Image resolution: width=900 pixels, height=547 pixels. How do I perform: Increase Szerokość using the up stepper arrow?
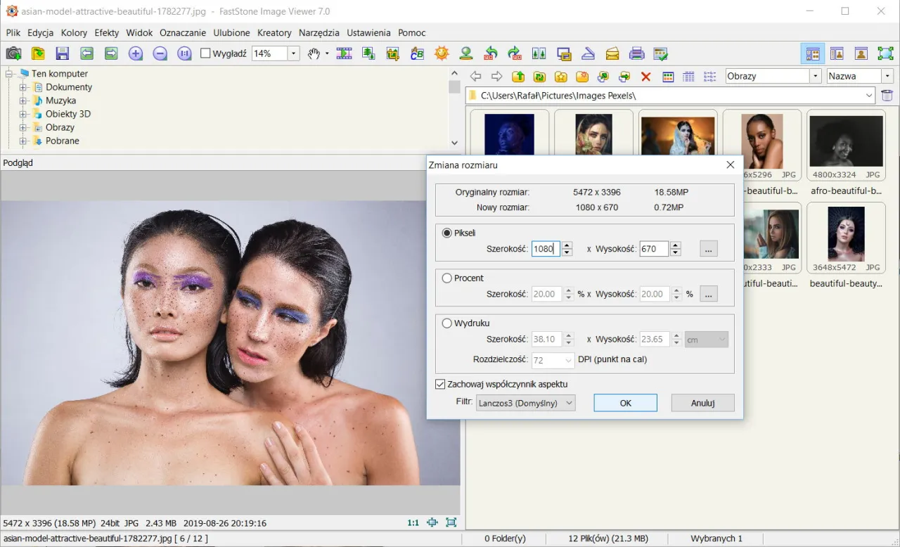(x=567, y=245)
